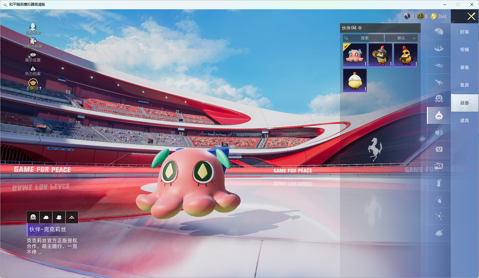
Task: Click the second companion action button
Action: (46, 217)
